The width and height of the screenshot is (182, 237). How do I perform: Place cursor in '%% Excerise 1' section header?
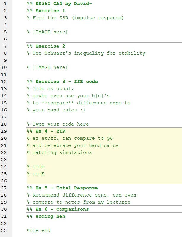point(46,11)
